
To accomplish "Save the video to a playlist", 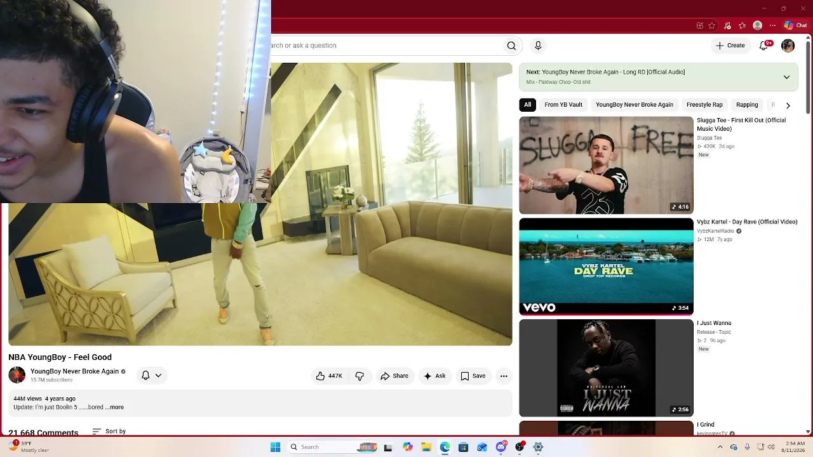I will [x=473, y=376].
